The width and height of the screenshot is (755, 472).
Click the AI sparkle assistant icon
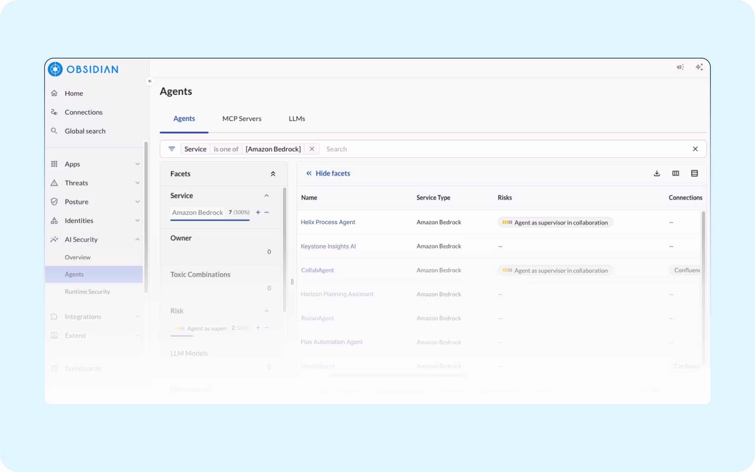coord(699,67)
